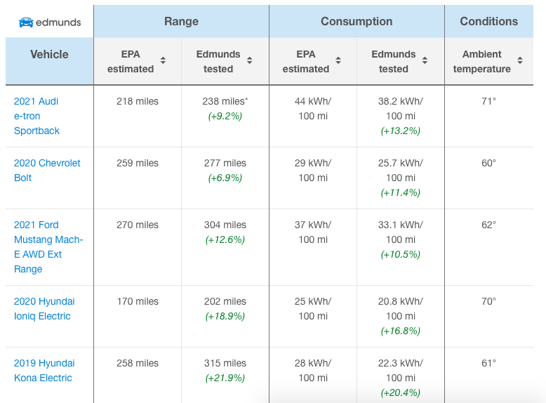
Task: Sort by EPA estimated consumption arrows
Action: (x=338, y=61)
